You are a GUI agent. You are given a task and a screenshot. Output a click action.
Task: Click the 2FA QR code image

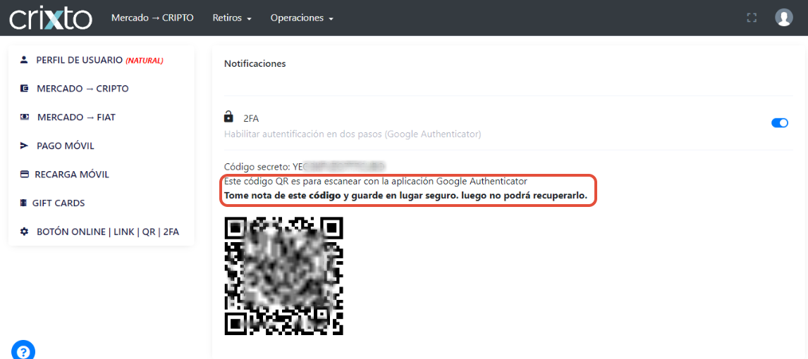284,276
